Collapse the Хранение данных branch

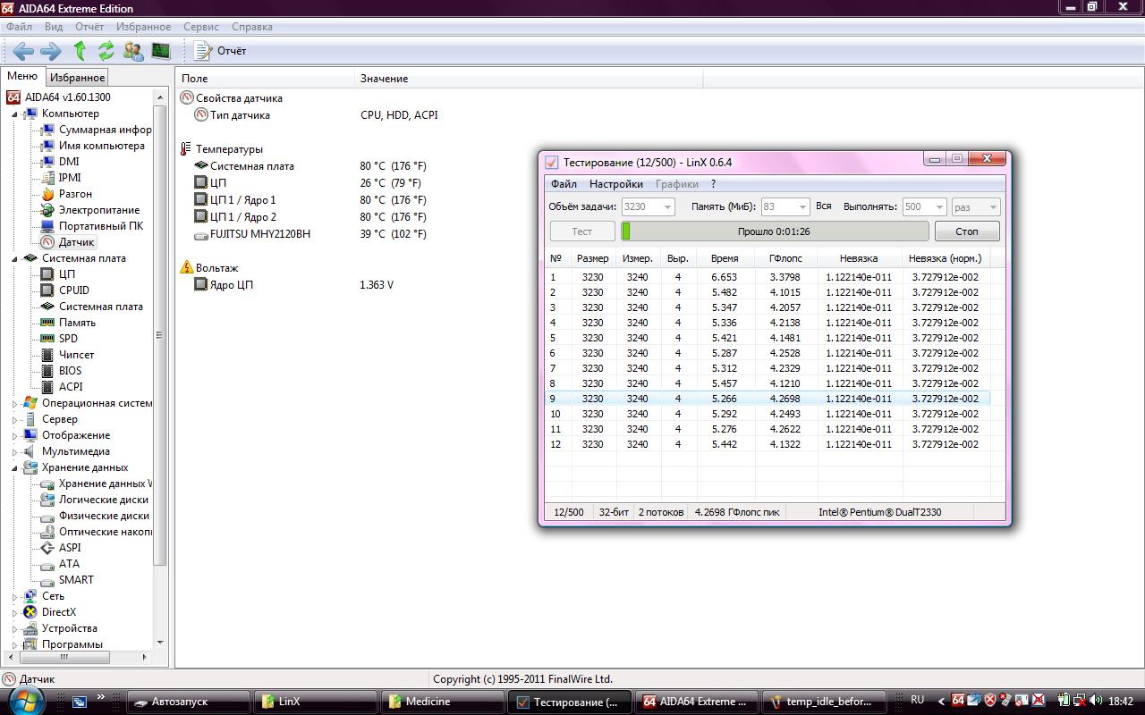14,468
